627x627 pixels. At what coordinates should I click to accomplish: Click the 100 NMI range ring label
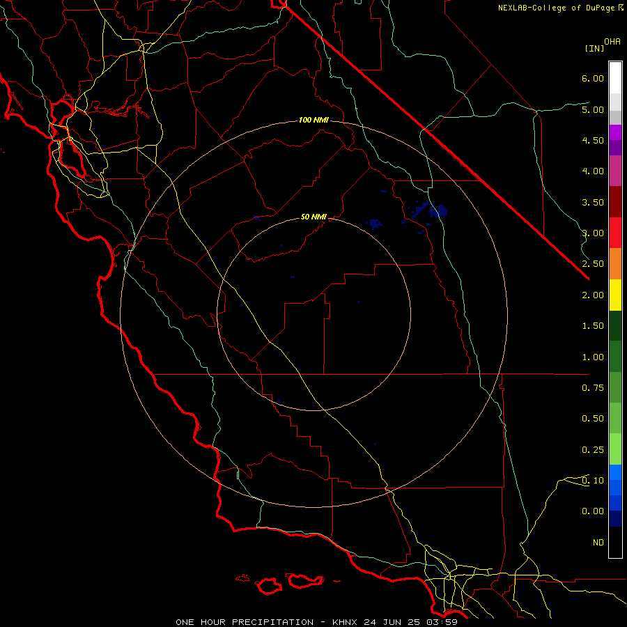313,120
